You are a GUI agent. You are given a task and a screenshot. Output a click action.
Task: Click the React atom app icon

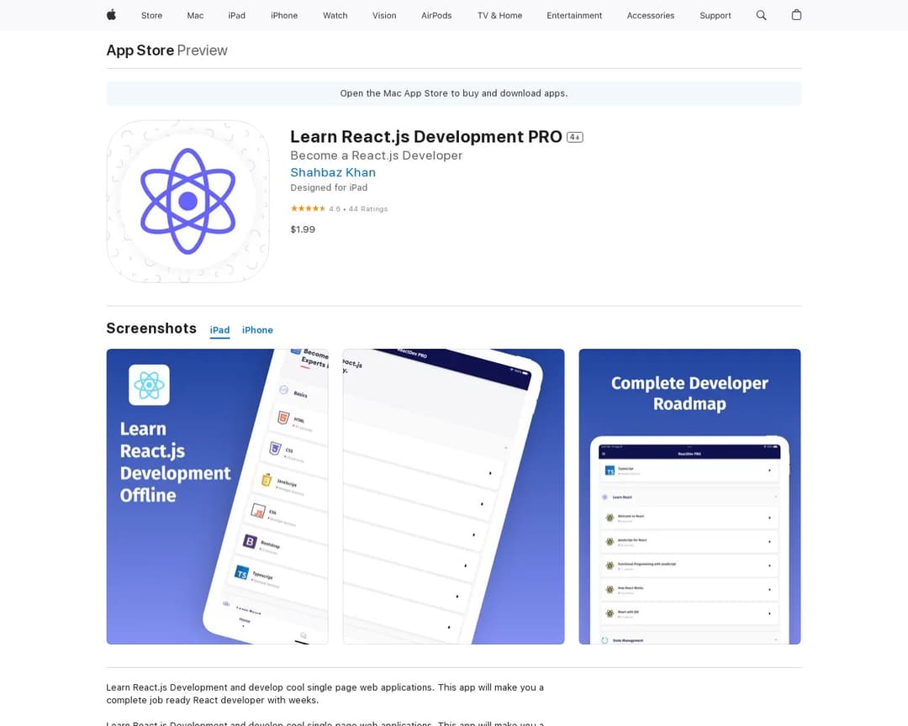187,202
